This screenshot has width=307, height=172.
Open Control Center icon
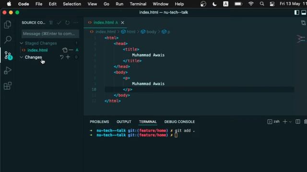[x=272, y=4]
